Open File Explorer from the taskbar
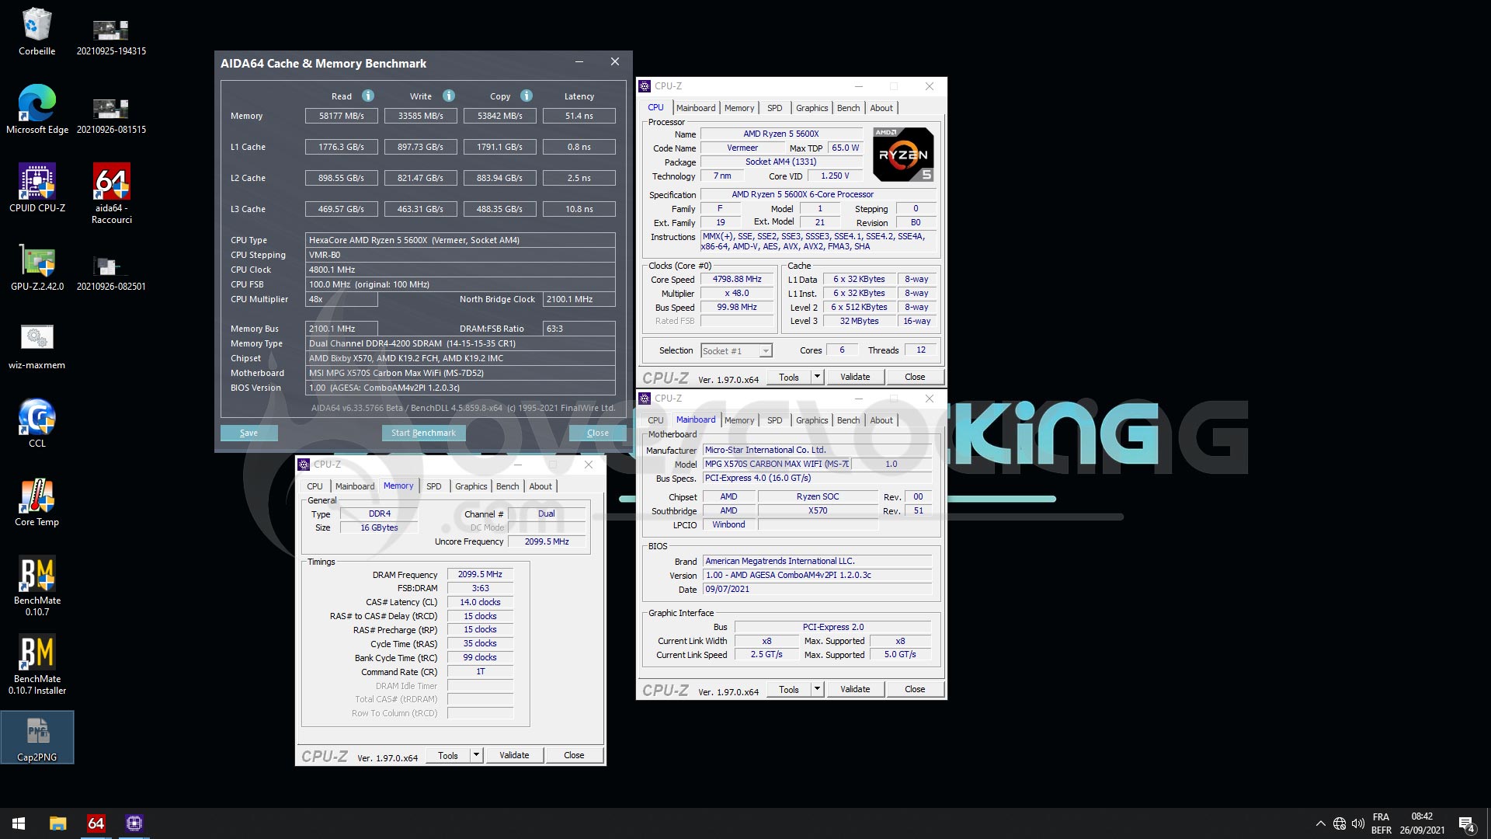This screenshot has height=839, width=1491. click(57, 823)
